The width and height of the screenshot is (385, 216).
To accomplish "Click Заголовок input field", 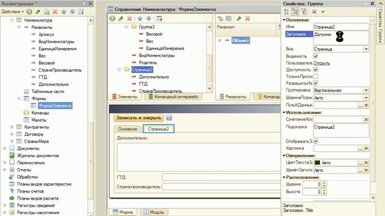I will [x=341, y=38].
